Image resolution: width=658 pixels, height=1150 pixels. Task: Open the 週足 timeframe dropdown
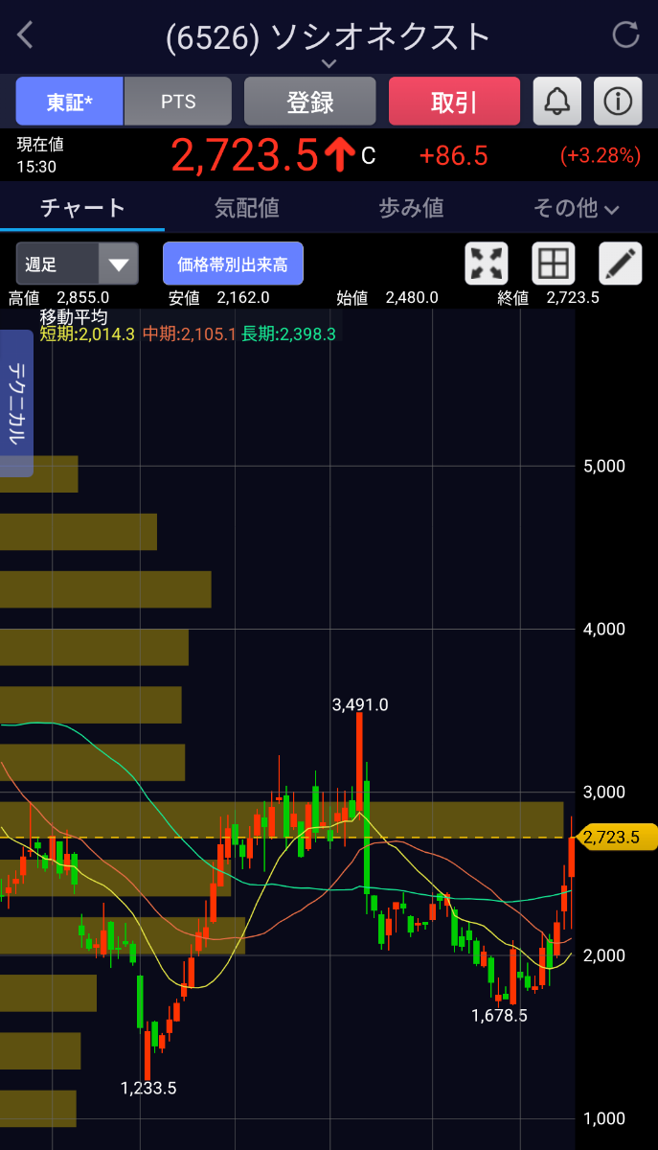[x=78, y=264]
